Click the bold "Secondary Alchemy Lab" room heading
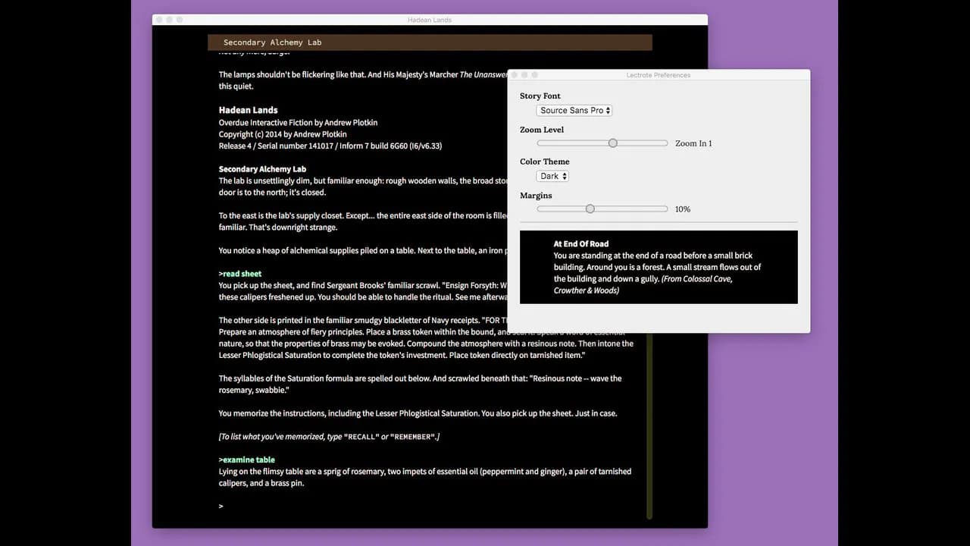Screen dimensions: 970x546 pos(262,169)
